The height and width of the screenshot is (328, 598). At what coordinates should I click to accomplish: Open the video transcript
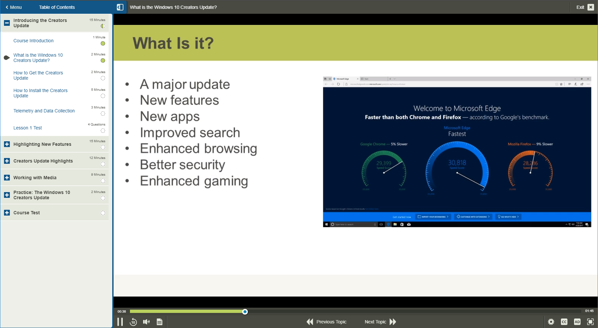(160, 322)
